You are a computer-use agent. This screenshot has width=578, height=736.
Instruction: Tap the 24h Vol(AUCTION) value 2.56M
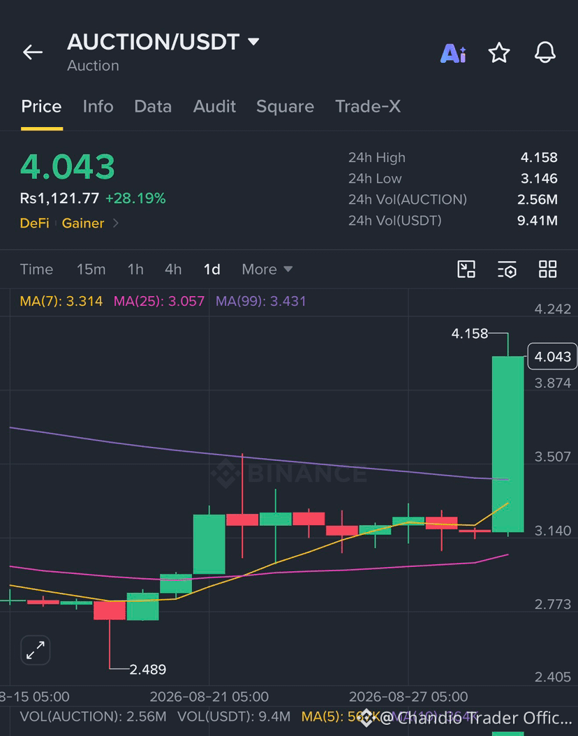(x=538, y=200)
